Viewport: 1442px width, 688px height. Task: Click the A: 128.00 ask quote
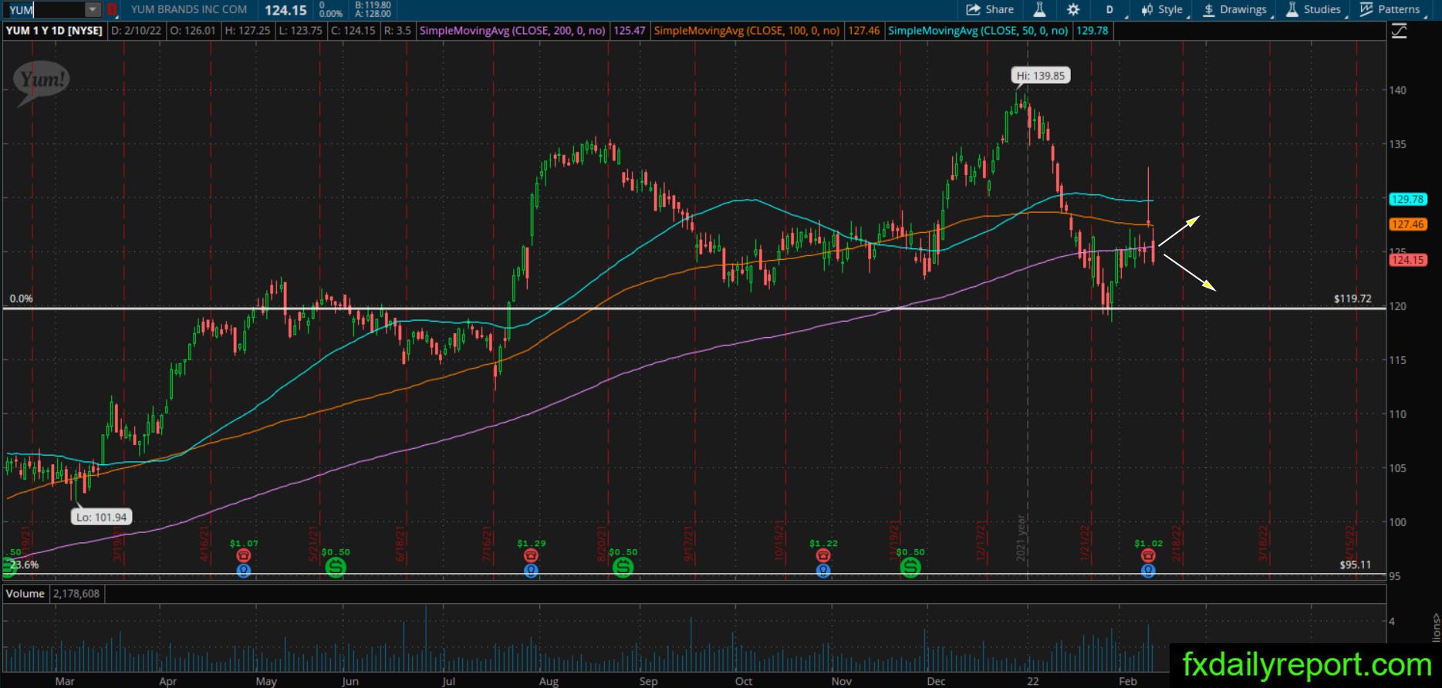[373, 14]
